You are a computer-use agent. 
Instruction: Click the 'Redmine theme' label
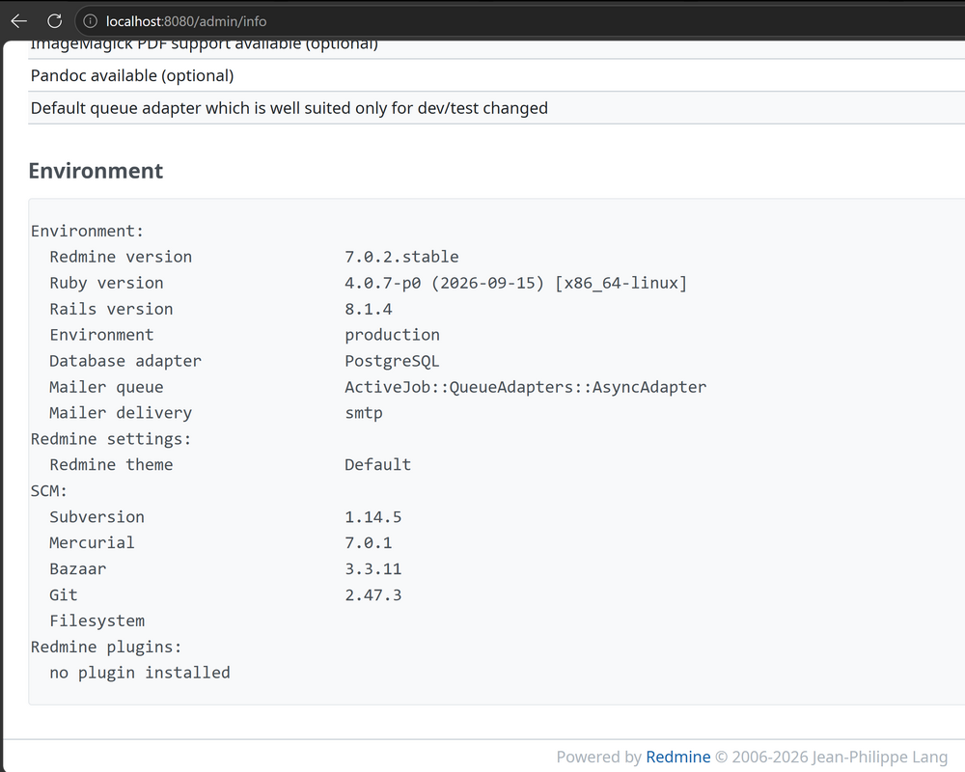tap(111, 465)
